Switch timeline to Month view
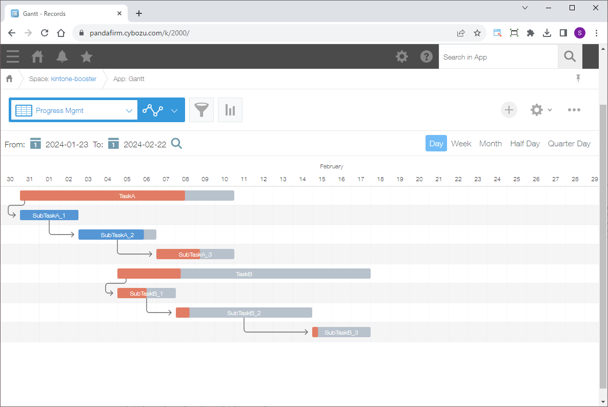This screenshot has width=608, height=407. click(x=490, y=144)
